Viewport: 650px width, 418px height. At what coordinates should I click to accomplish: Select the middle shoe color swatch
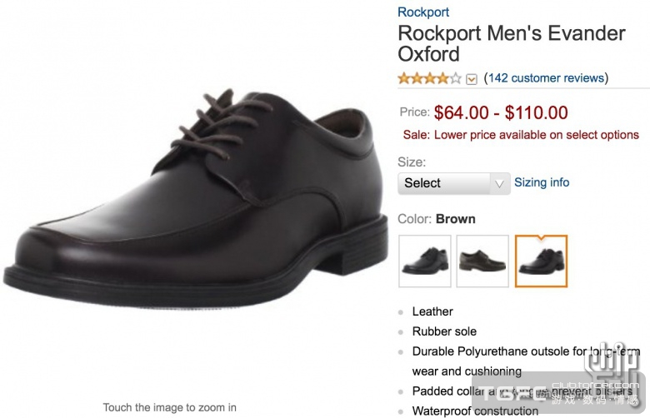pyautogui.click(x=482, y=261)
